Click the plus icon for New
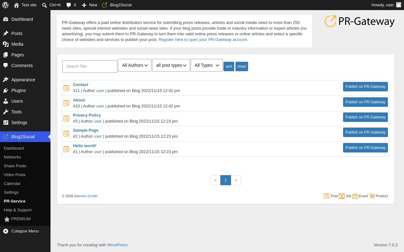 (84, 5)
